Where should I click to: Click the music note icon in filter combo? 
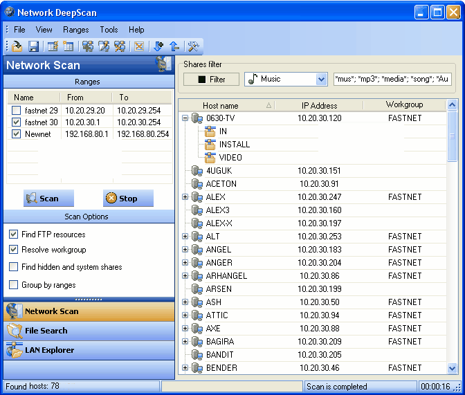253,79
